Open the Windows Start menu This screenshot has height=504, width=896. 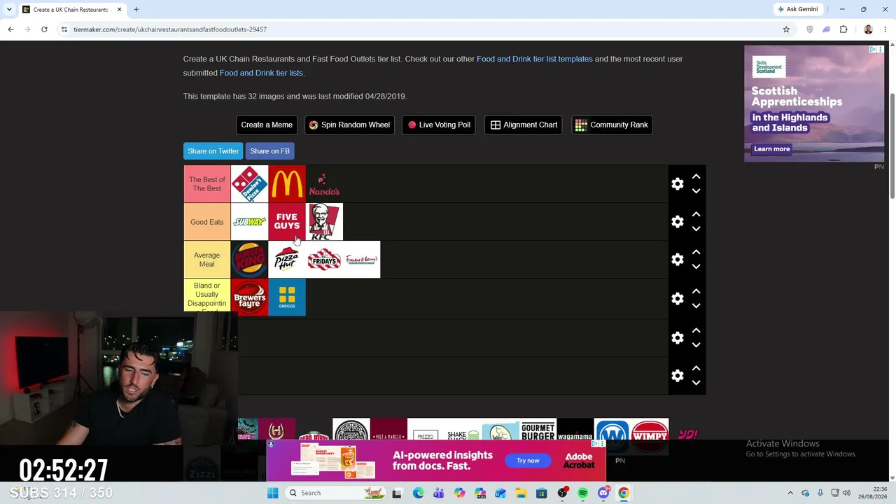(x=272, y=493)
